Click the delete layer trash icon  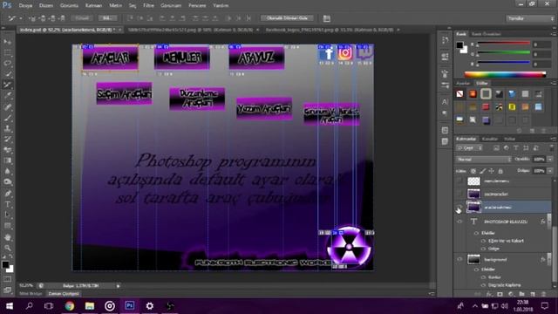[x=544, y=294]
